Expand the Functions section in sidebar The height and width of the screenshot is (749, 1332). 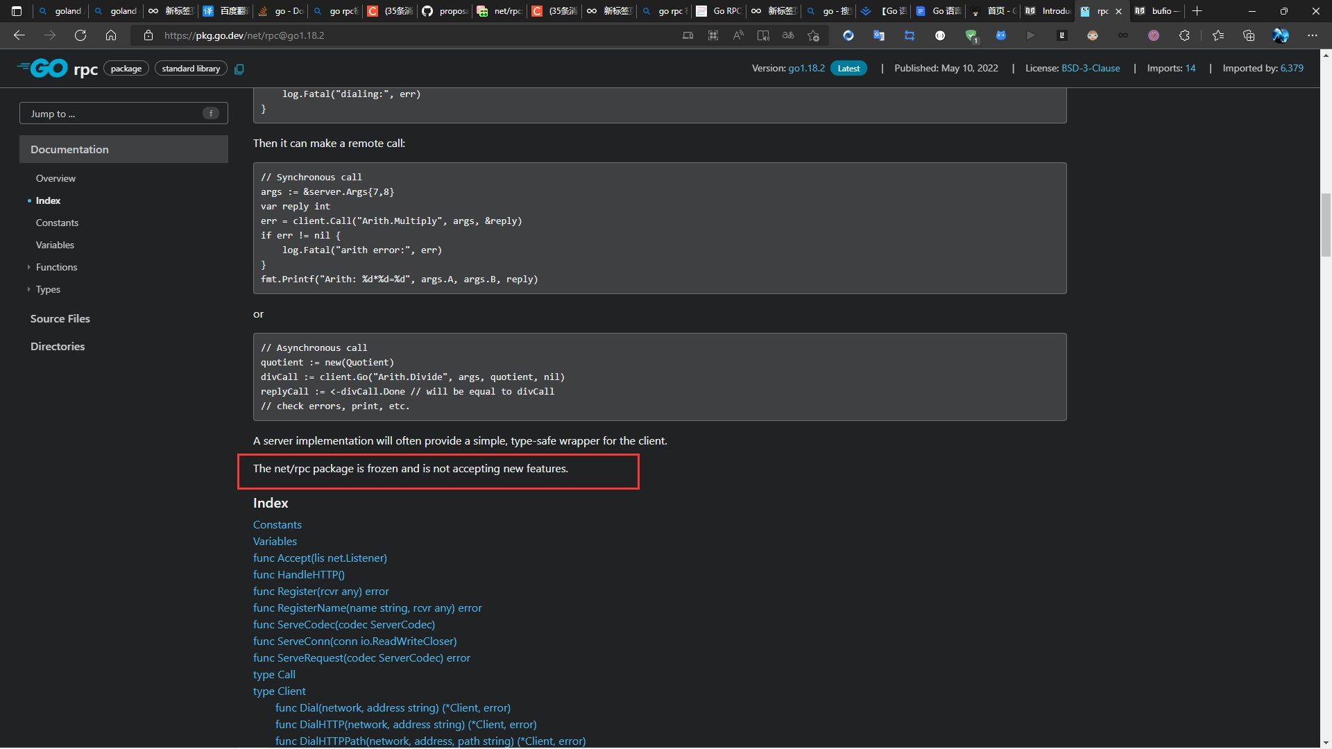[x=28, y=266]
